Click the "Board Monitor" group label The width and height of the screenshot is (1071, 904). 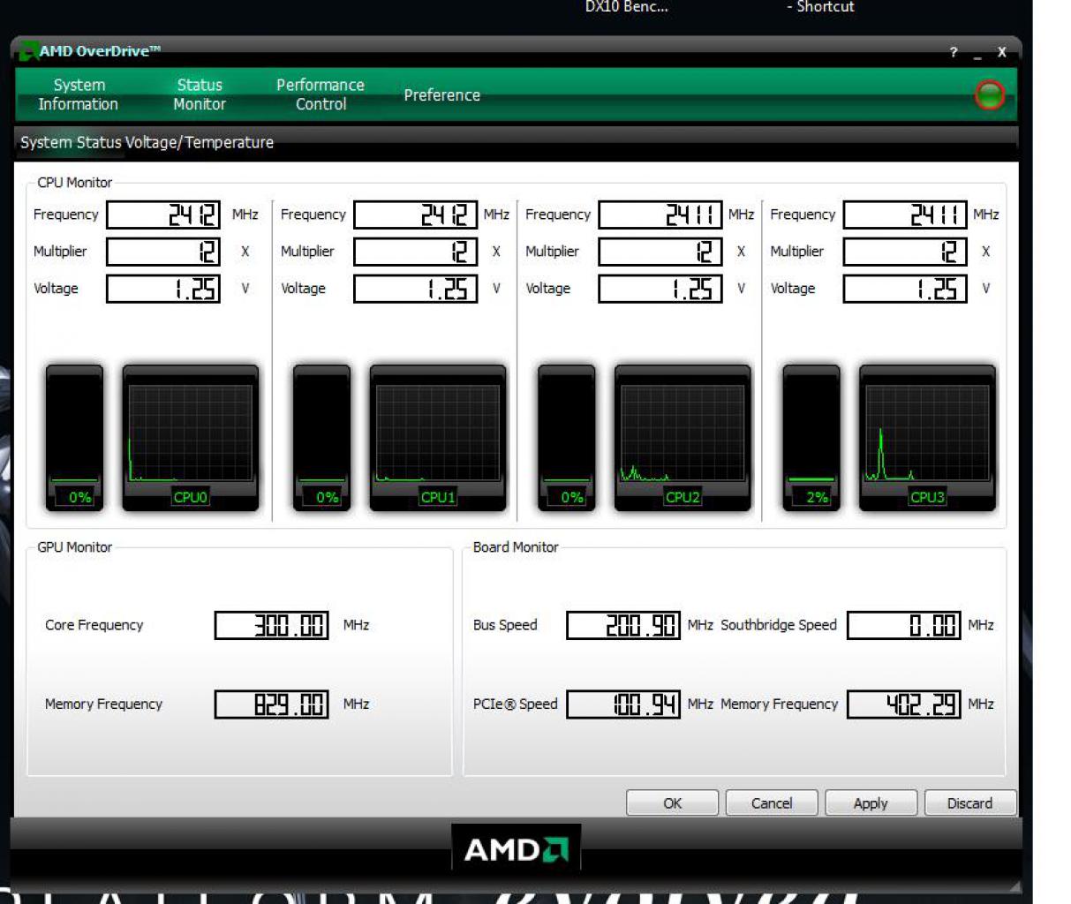pos(516,547)
